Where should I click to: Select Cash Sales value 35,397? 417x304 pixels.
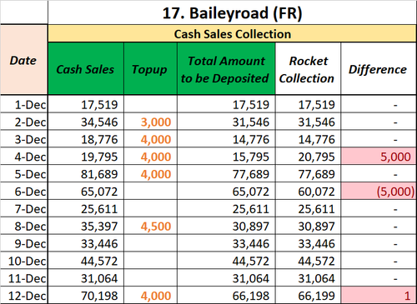coord(86,227)
